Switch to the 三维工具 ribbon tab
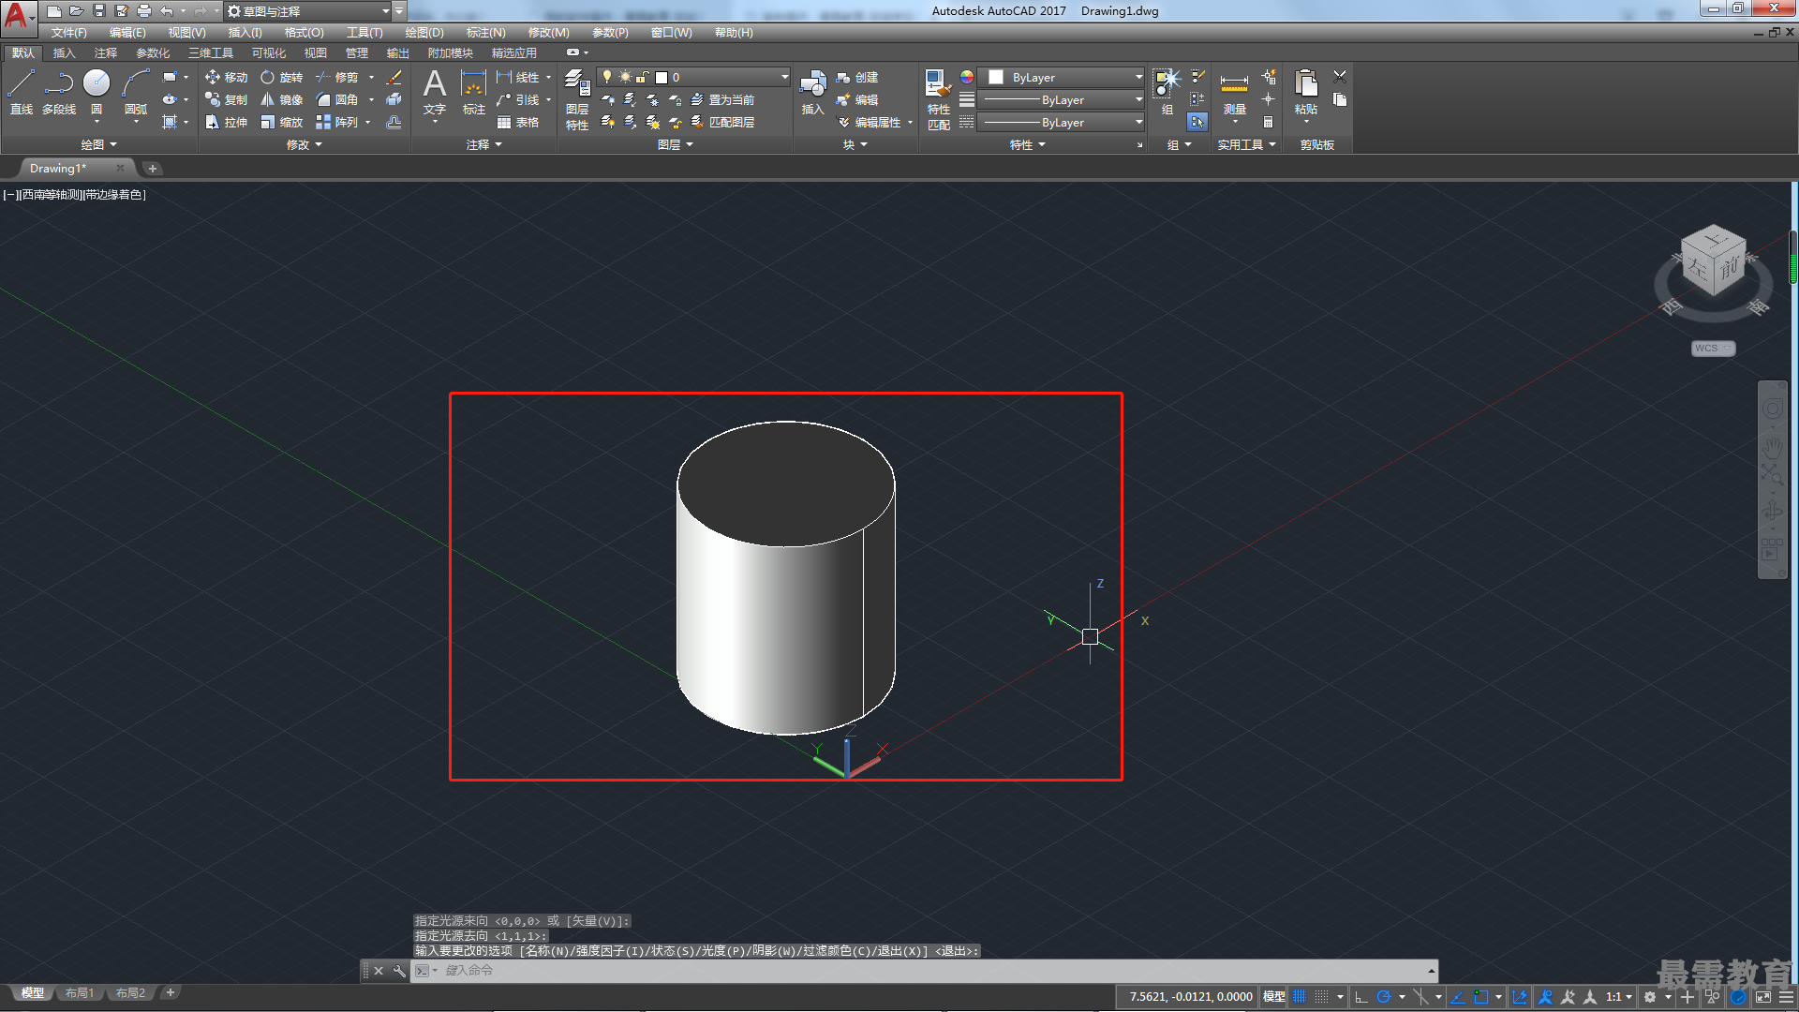Image resolution: width=1799 pixels, height=1012 pixels. pos(210,52)
